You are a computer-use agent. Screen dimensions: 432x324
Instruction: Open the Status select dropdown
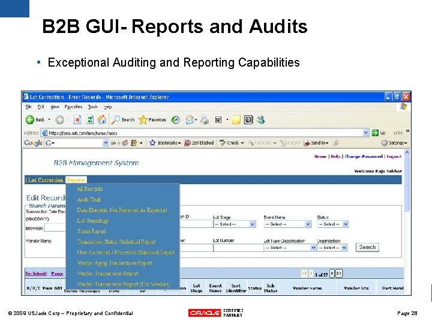[333, 224]
